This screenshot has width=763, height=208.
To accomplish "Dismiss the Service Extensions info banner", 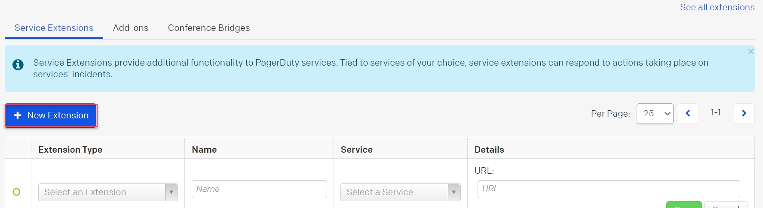I will [x=751, y=51].
